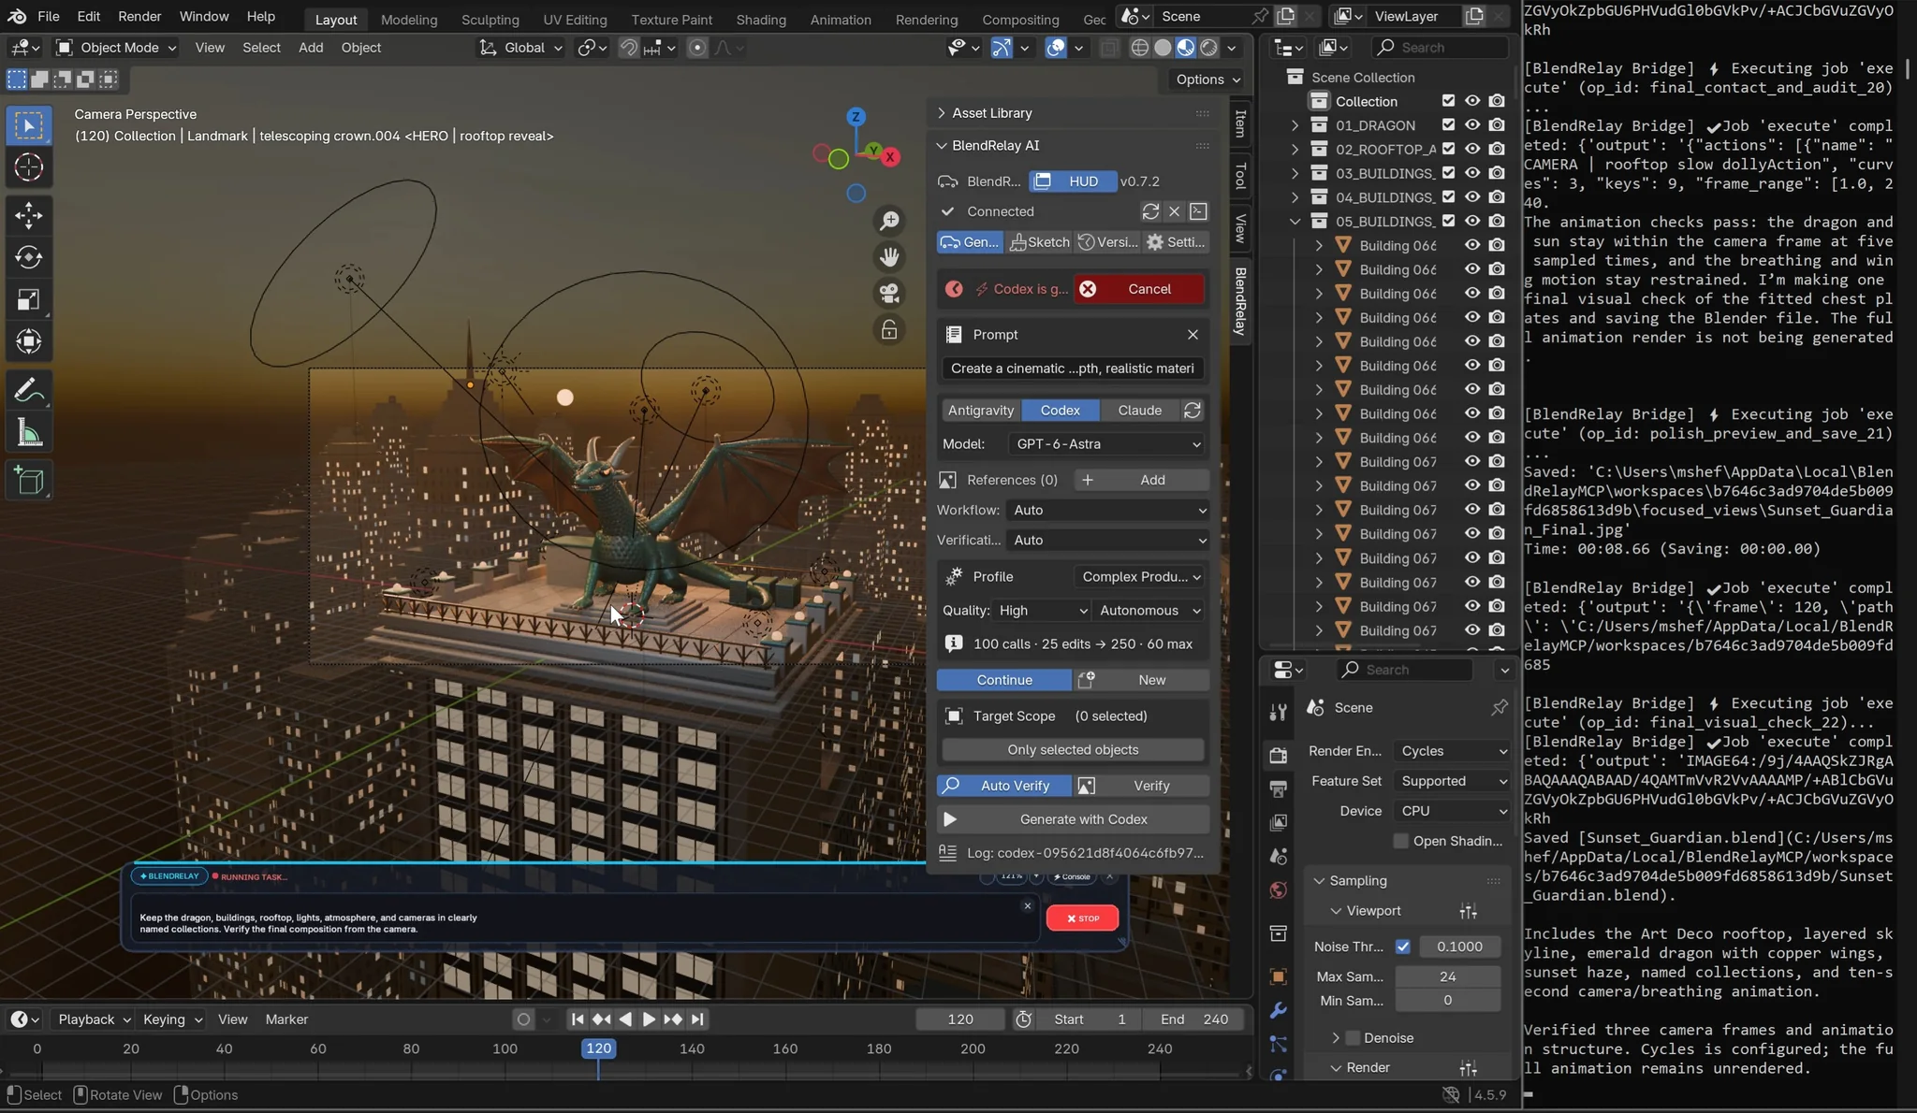Click the lock camera to view icon

pyautogui.click(x=889, y=329)
